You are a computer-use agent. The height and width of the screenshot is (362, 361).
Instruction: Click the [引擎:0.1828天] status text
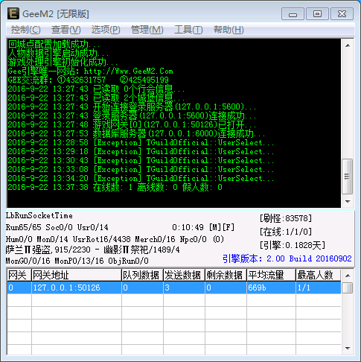tap(293, 245)
